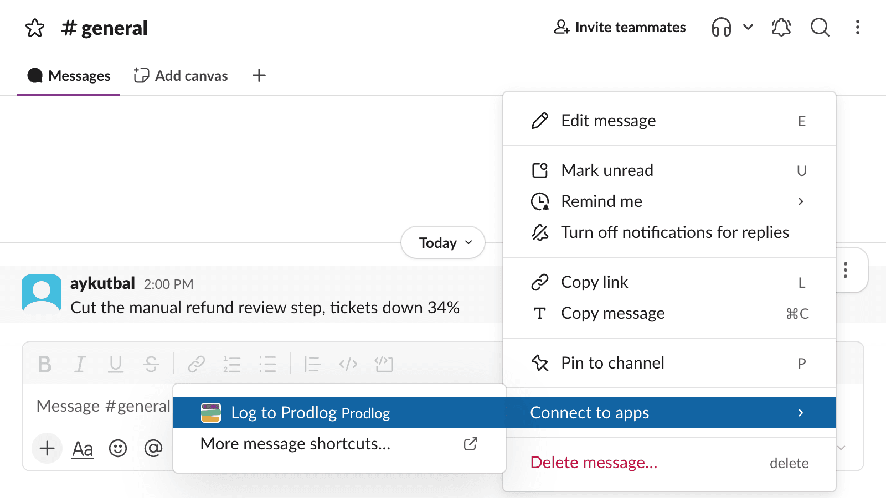Choose Copy message
Image resolution: width=886 pixels, height=498 pixels.
[669, 313]
